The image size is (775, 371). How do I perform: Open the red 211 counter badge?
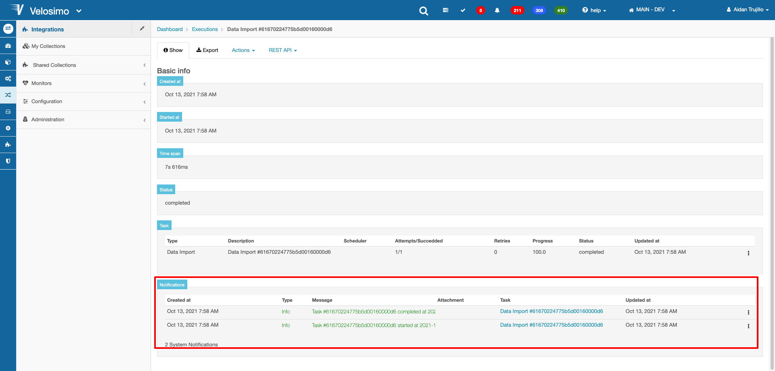click(x=517, y=10)
